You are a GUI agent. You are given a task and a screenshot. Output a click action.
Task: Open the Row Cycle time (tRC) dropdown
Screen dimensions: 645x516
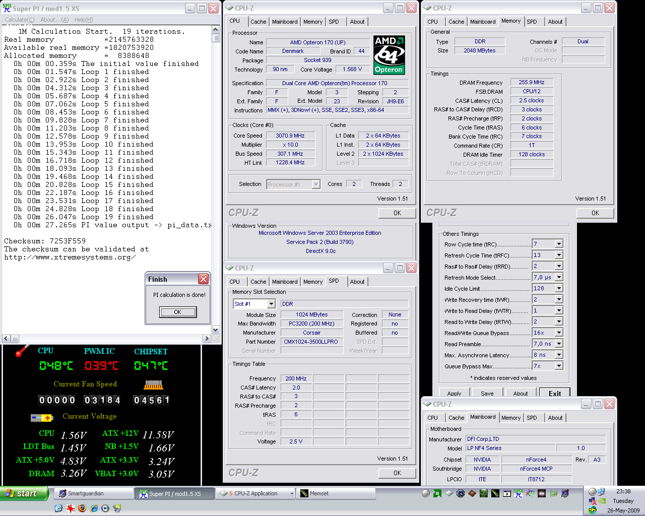(x=559, y=244)
